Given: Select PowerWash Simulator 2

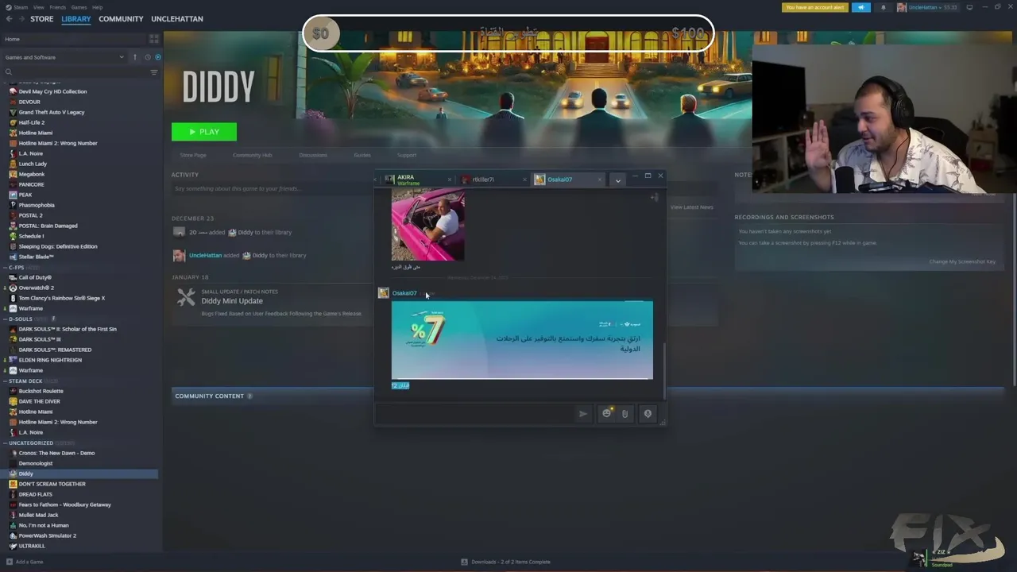Looking at the screenshot, I should (x=48, y=535).
